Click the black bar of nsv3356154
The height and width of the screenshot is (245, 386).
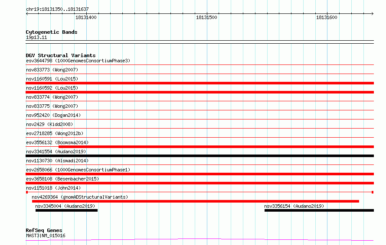[319, 210]
